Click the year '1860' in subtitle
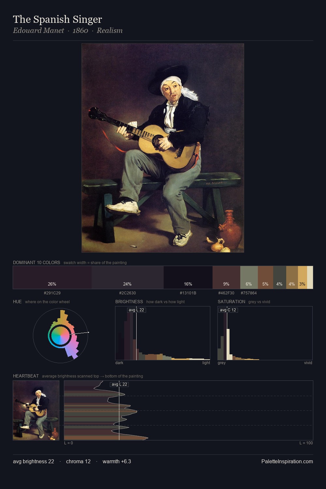This screenshot has width=326, height=489. 80,30
